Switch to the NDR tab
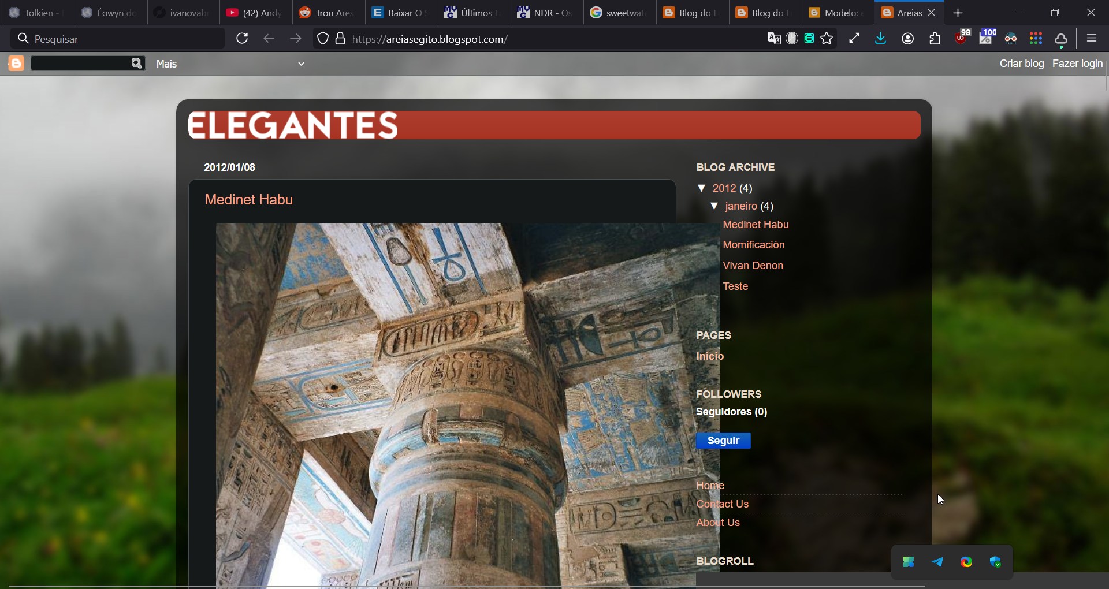Screen dimensions: 1109x589 click(x=546, y=13)
